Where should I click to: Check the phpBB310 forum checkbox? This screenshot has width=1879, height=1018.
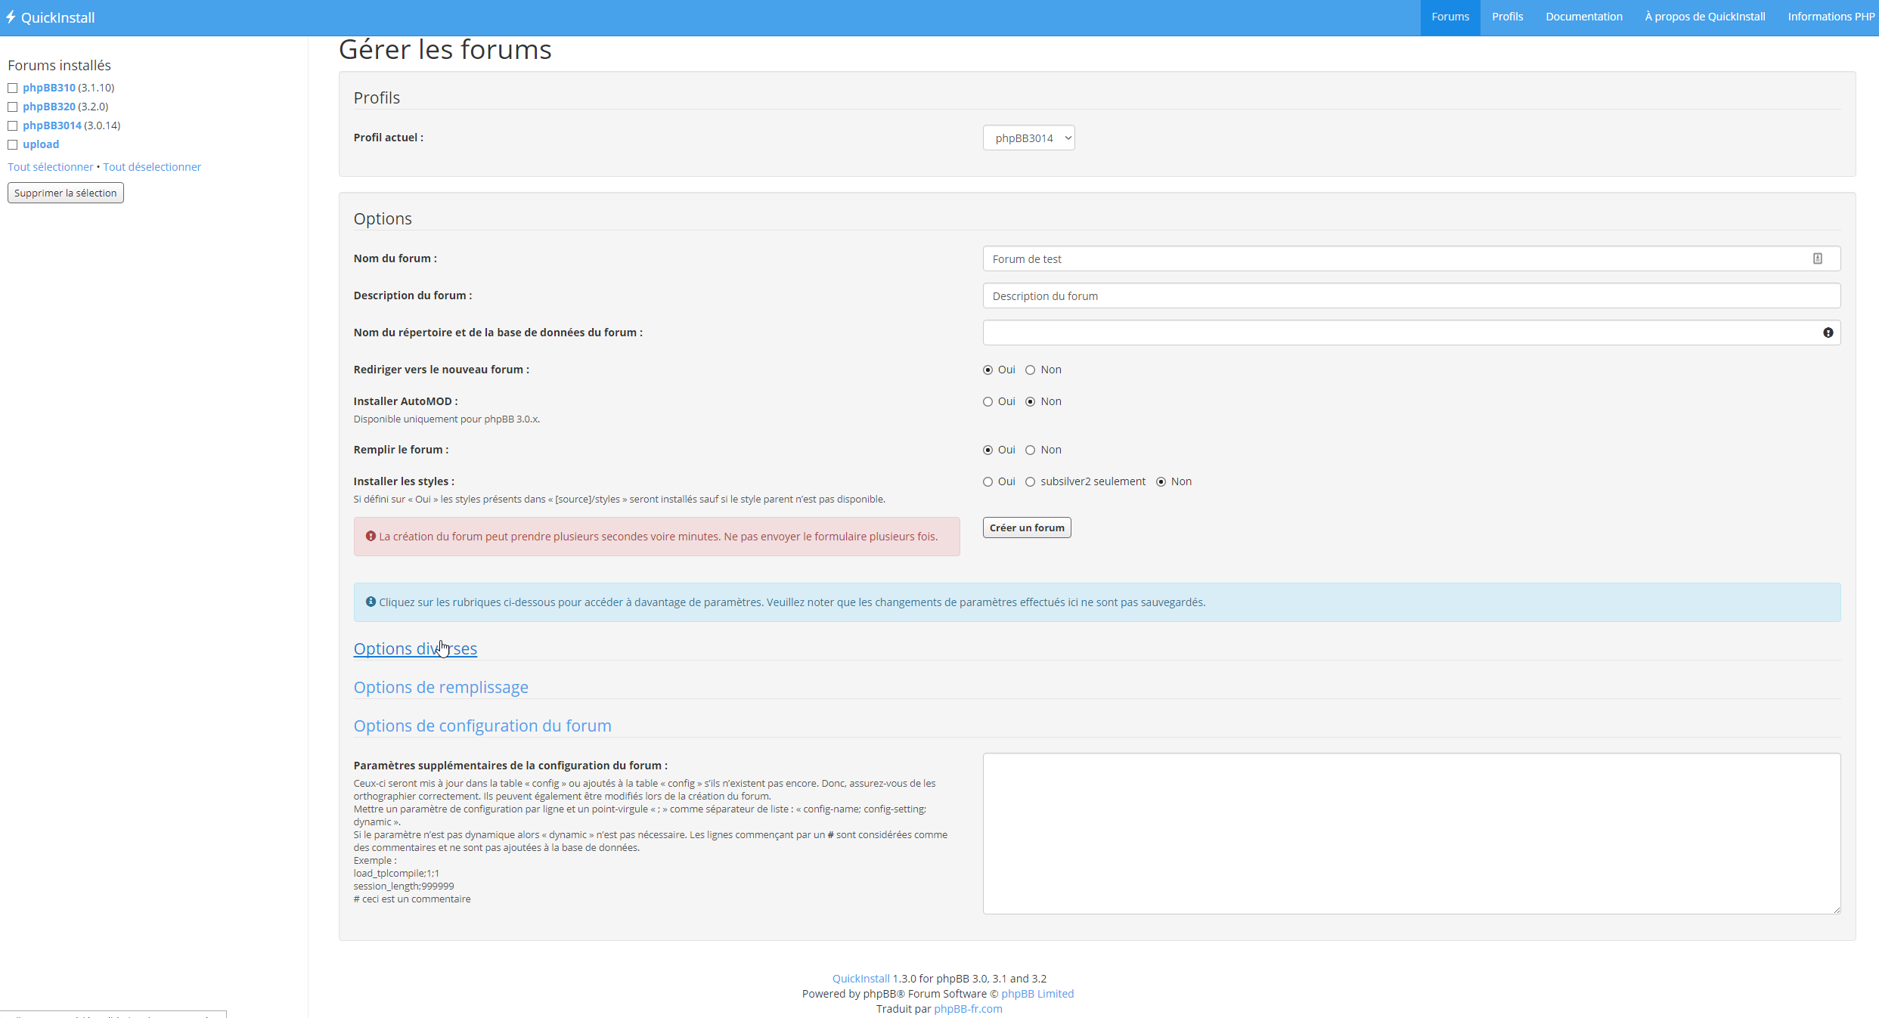coord(12,88)
